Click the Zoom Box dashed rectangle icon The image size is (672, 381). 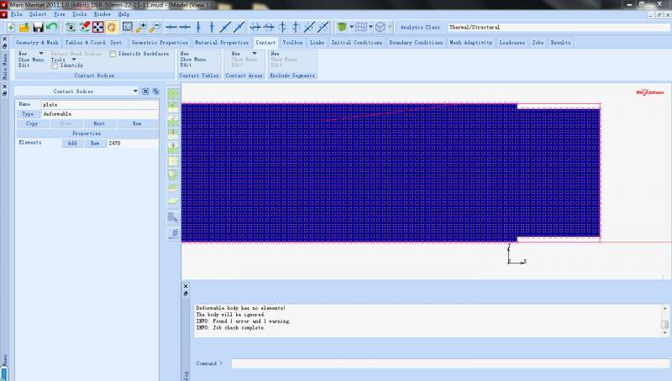pos(128,27)
